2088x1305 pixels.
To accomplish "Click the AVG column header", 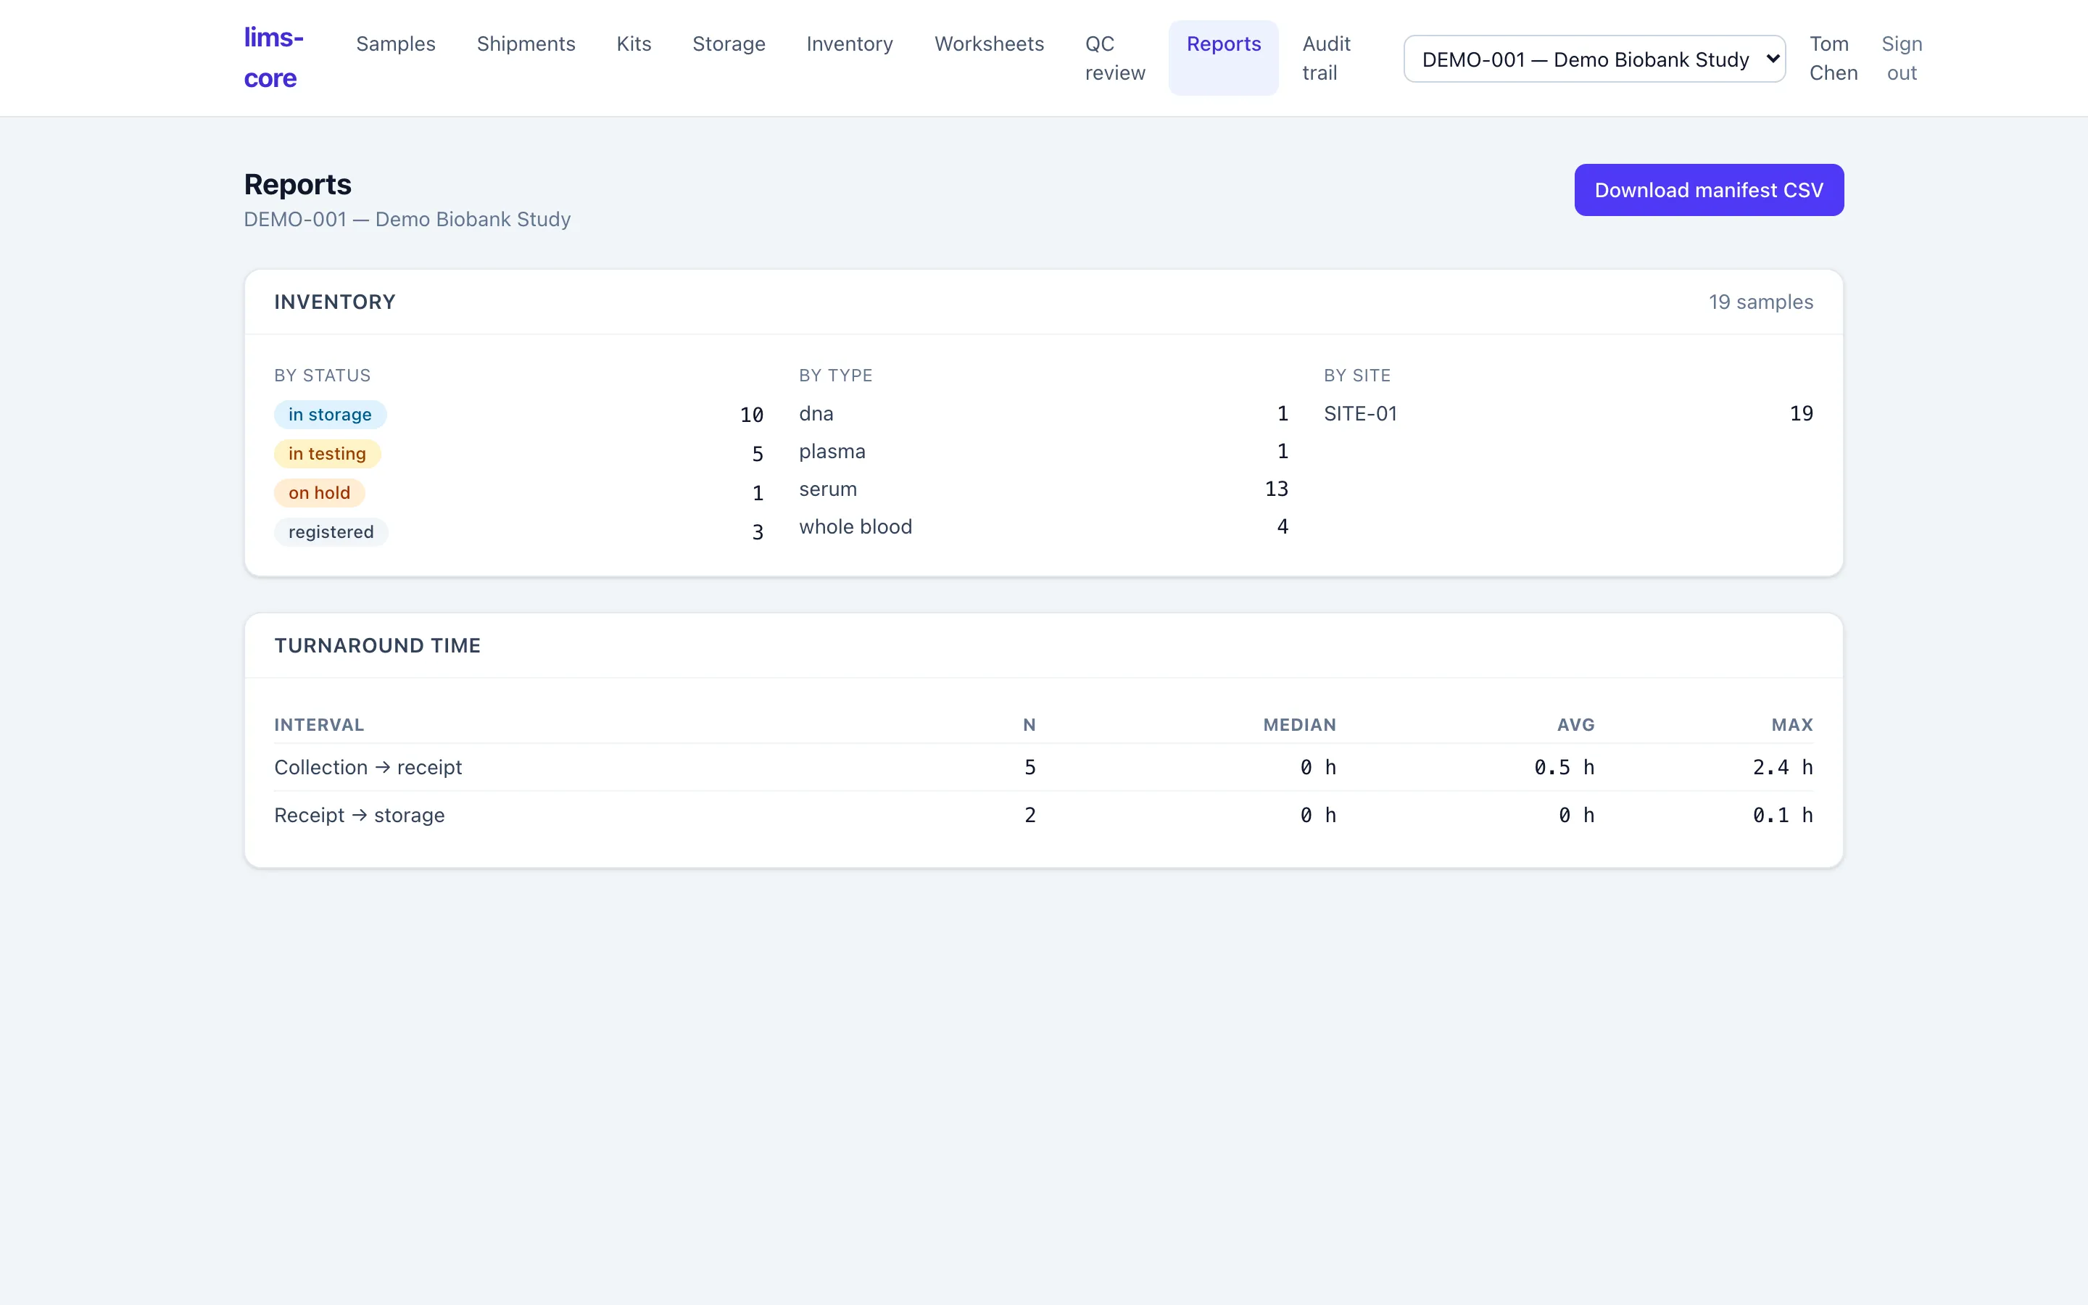I will click(x=1575, y=725).
